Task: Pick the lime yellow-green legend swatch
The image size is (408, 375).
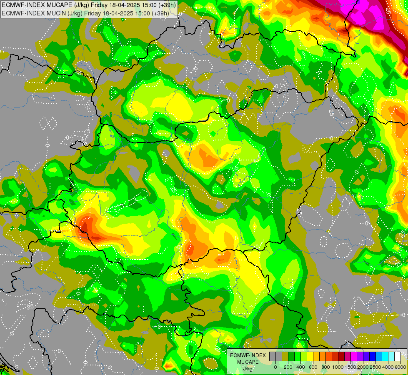Action: (x=304, y=357)
